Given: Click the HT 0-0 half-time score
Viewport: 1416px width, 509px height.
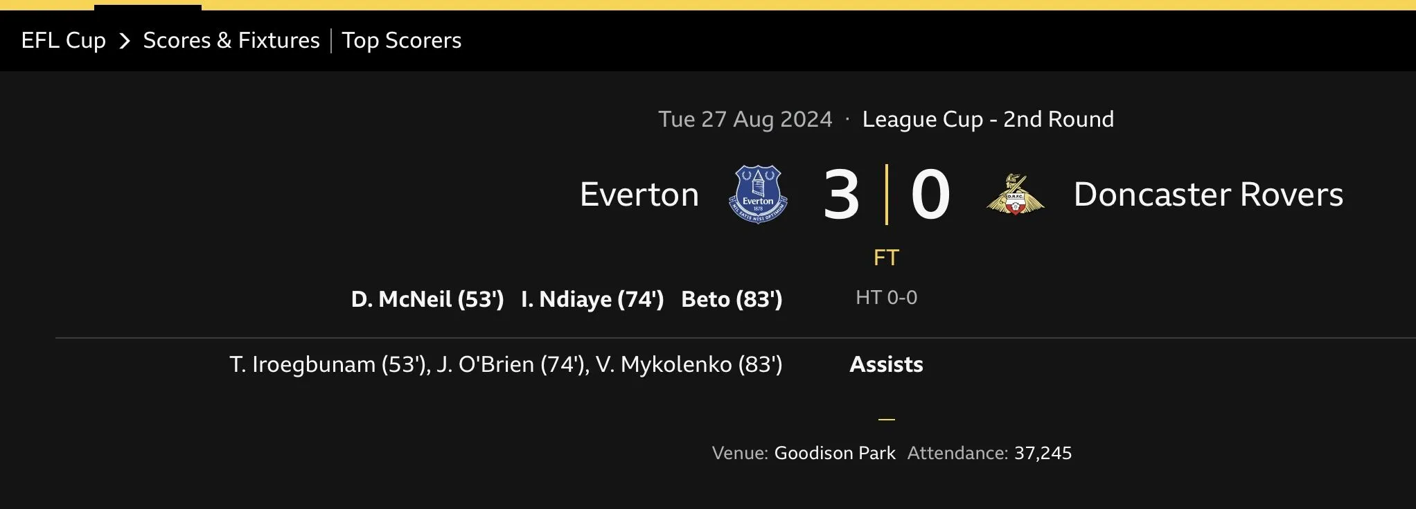Looking at the screenshot, I should tap(886, 298).
